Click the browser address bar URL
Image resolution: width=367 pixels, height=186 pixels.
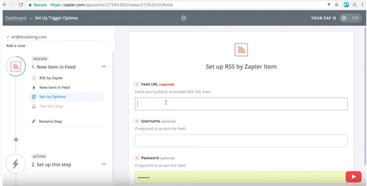(x=112, y=4)
